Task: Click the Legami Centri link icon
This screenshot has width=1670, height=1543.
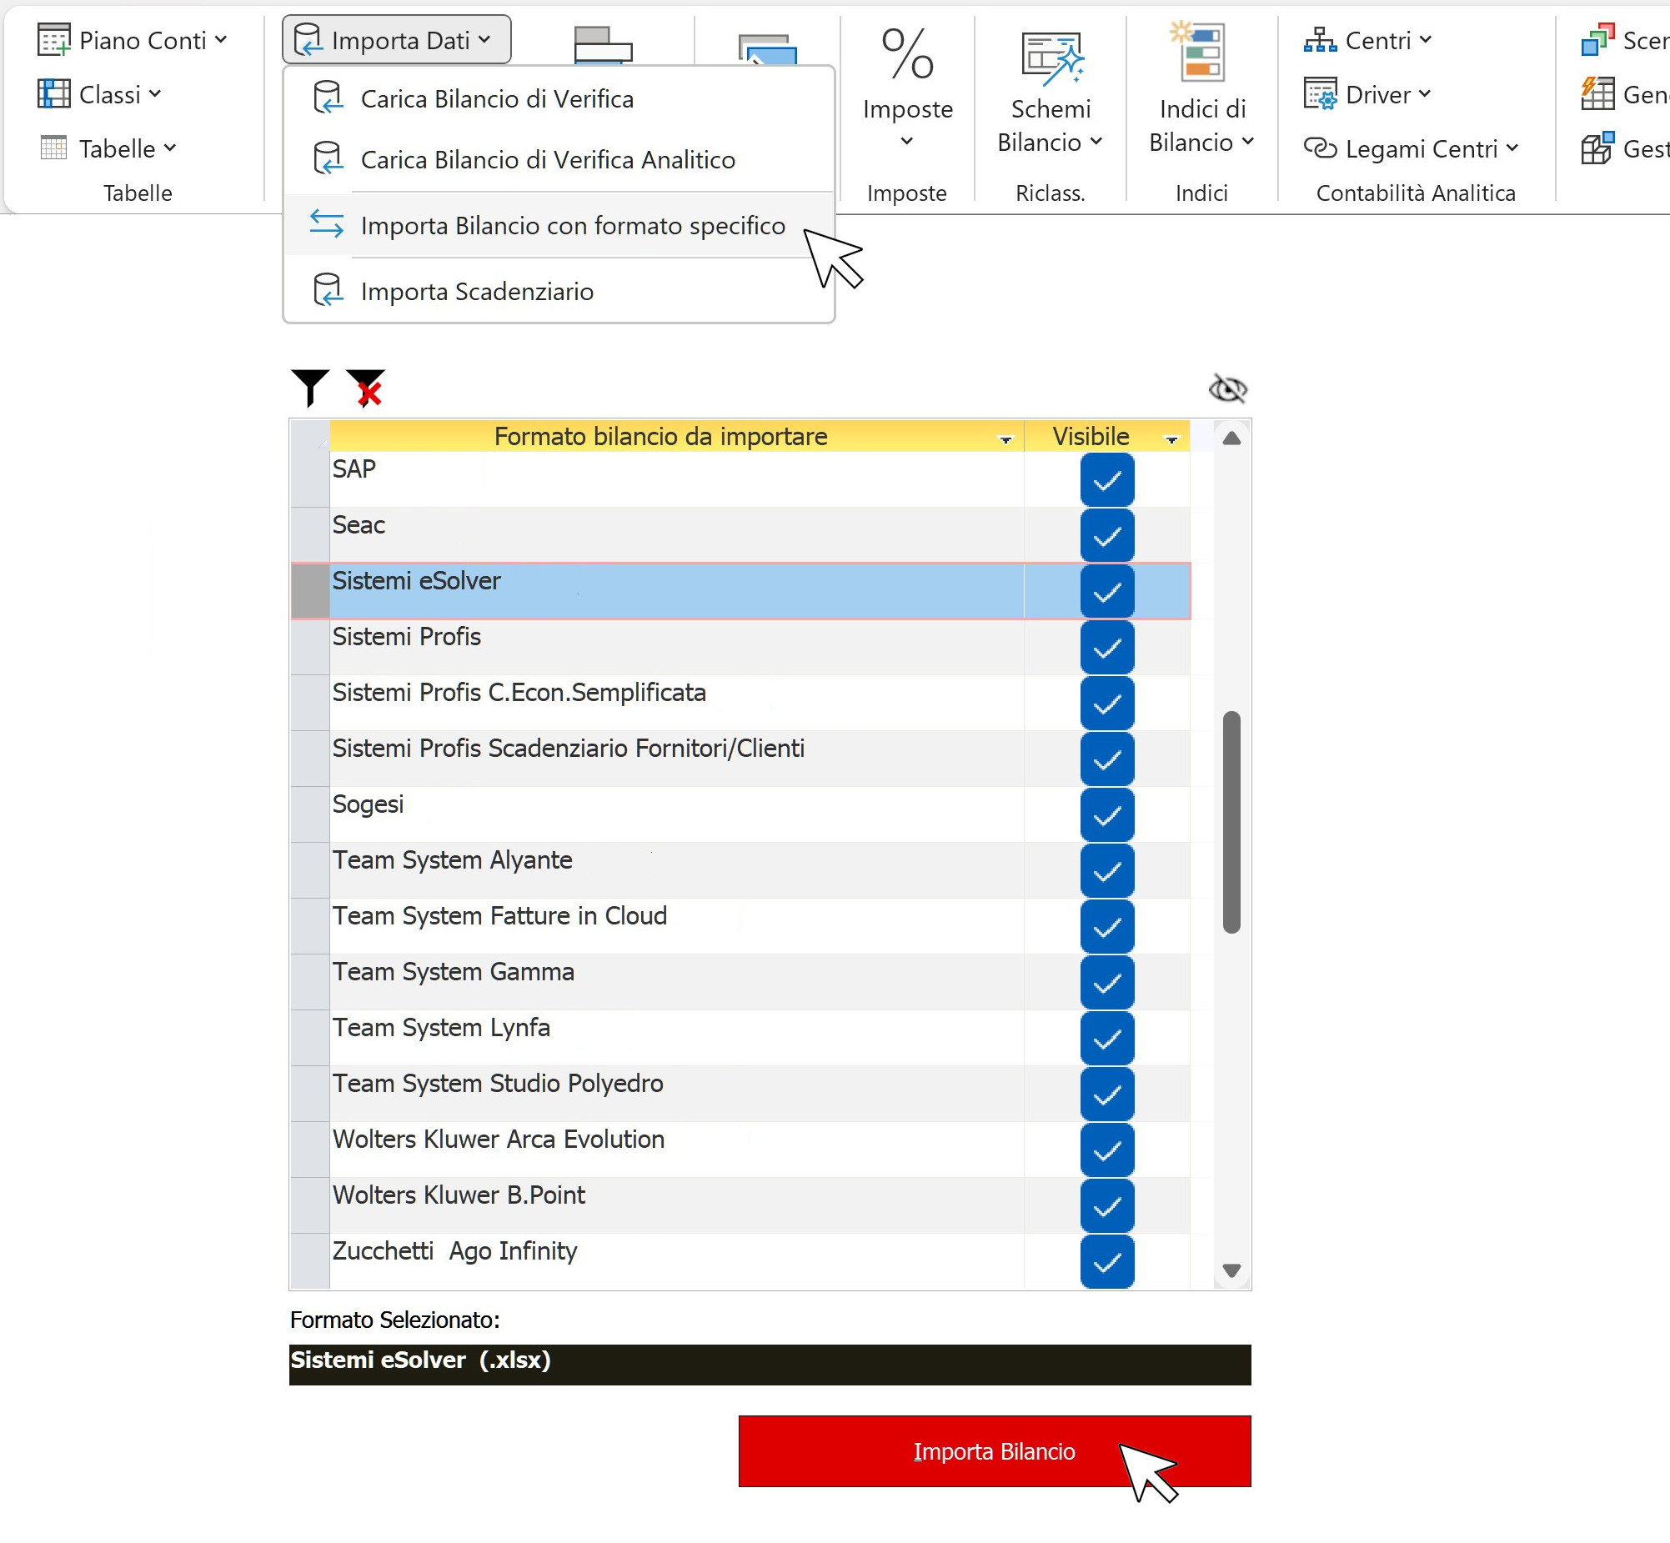Action: 1320,148
